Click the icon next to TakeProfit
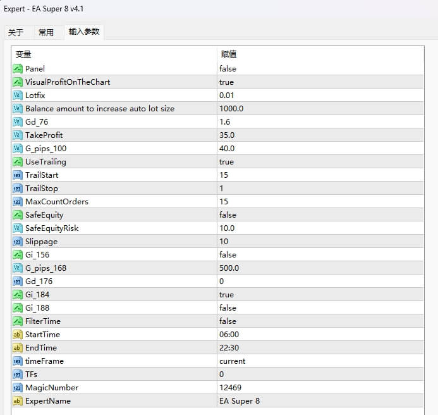Image resolution: width=438 pixels, height=415 pixels. click(x=17, y=135)
